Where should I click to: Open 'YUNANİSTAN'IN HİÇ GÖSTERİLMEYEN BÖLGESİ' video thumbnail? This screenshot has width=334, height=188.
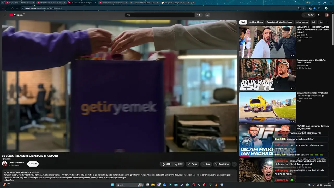click(x=267, y=42)
